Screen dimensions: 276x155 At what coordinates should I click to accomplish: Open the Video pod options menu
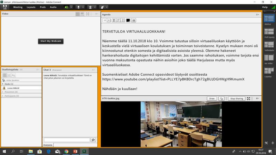96,14
